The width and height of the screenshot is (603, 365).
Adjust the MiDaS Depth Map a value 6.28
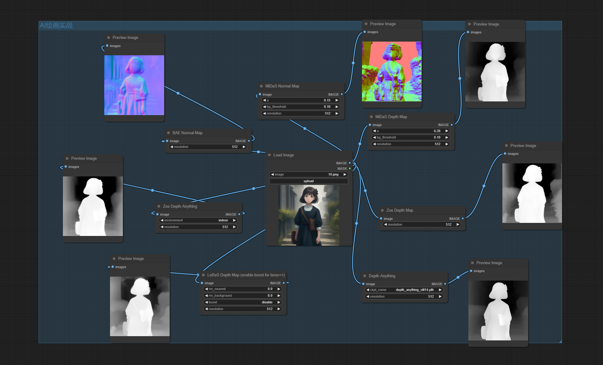[x=410, y=131]
